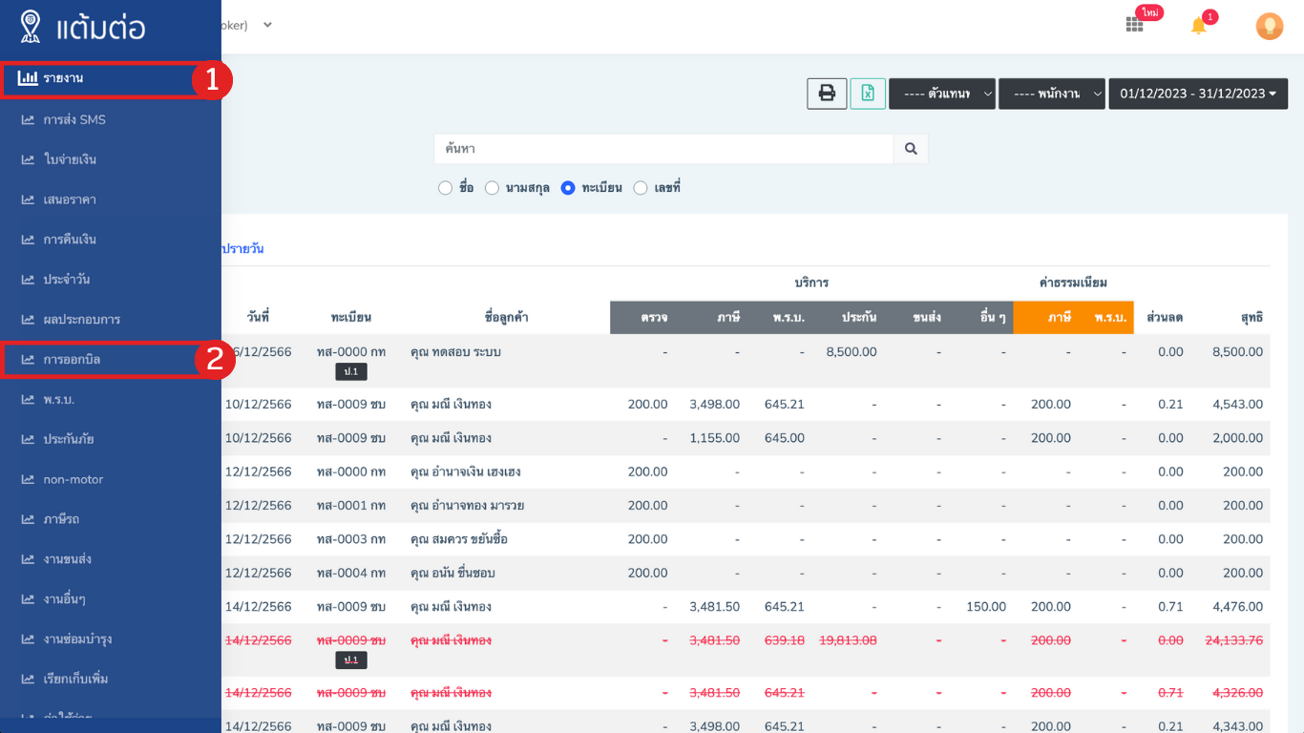This screenshot has height=733, width=1304.
Task: Select the ชื่อ radio option
Action: 445,188
